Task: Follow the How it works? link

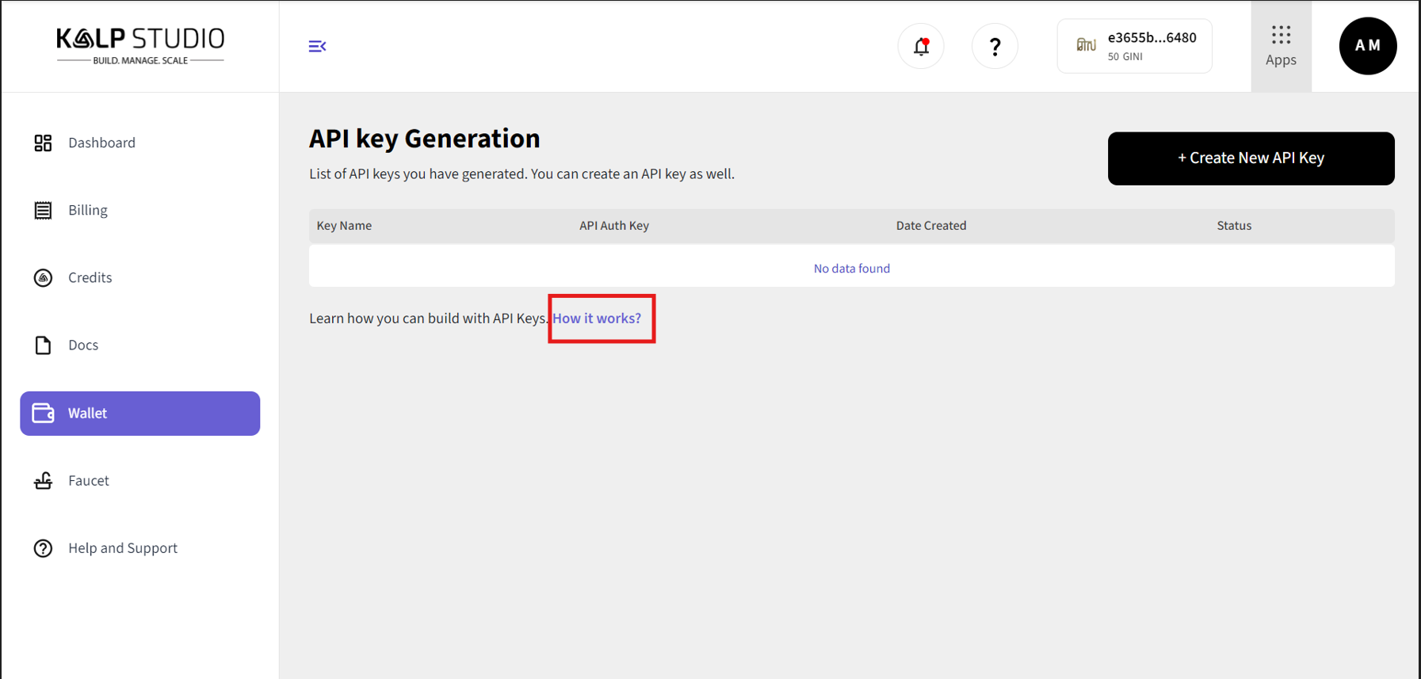Action: point(597,319)
